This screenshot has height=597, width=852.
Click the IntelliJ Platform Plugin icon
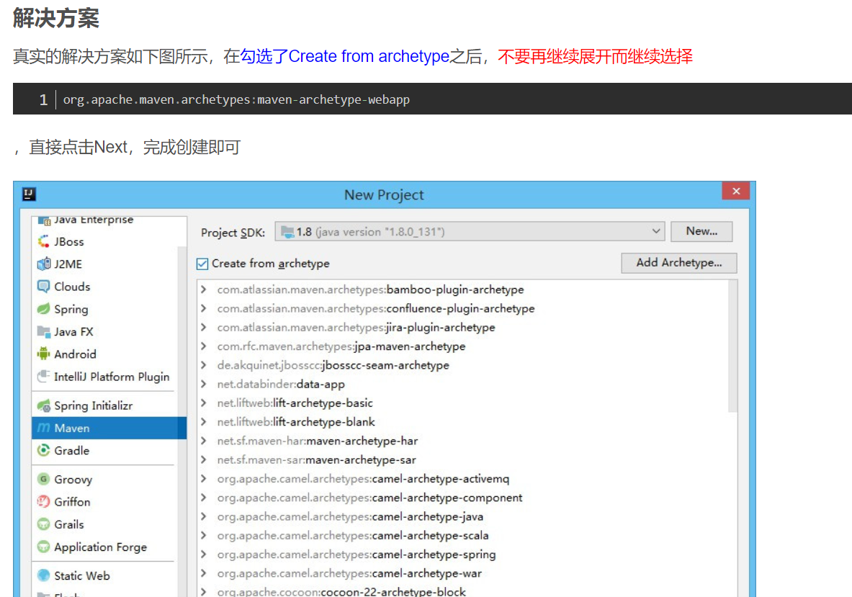tap(43, 377)
